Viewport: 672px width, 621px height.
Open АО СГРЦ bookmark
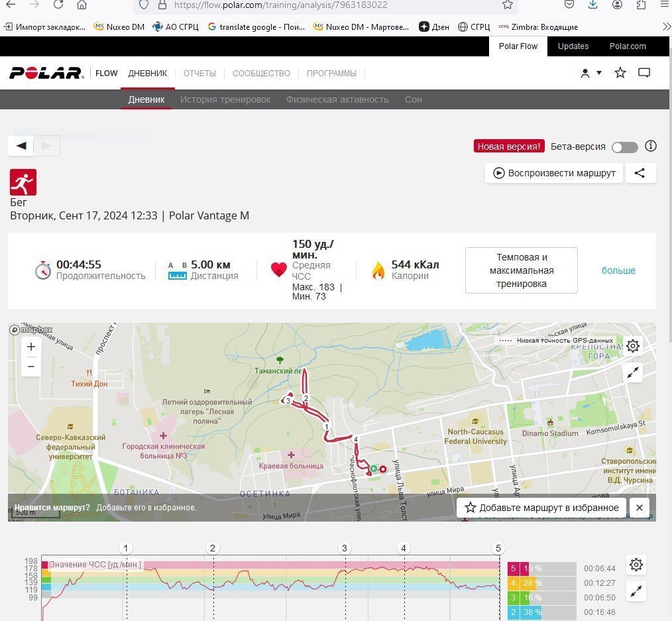[x=176, y=27]
